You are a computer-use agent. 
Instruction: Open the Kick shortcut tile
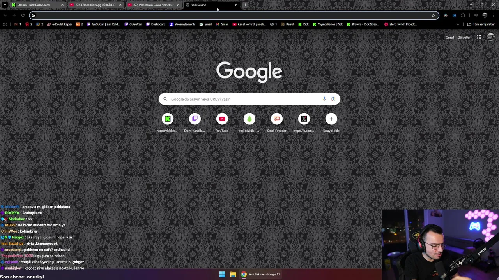point(168,123)
